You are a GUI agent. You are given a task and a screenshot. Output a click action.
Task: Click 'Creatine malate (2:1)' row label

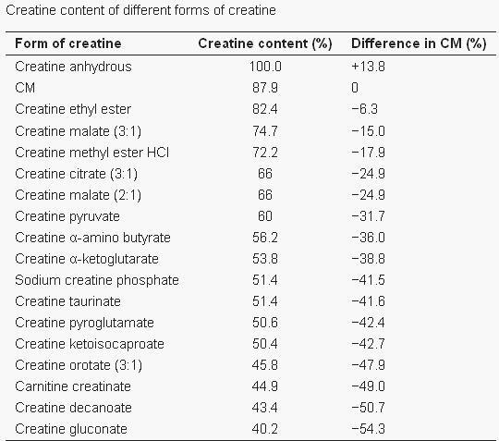(x=78, y=195)
